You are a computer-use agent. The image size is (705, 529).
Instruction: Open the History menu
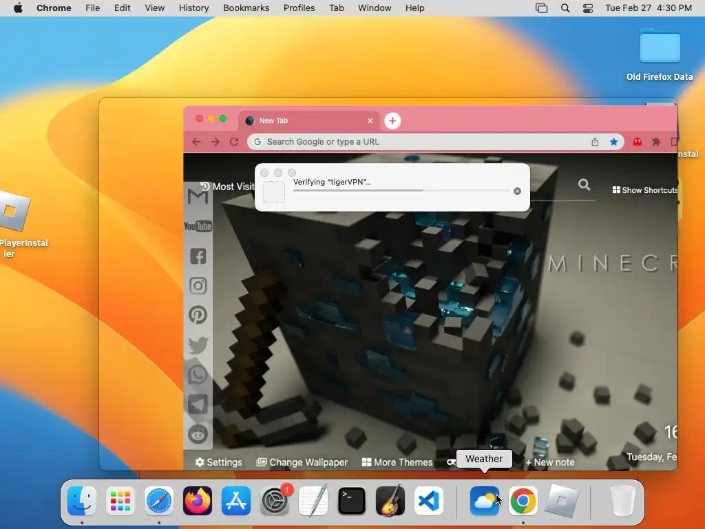(193, 8)
